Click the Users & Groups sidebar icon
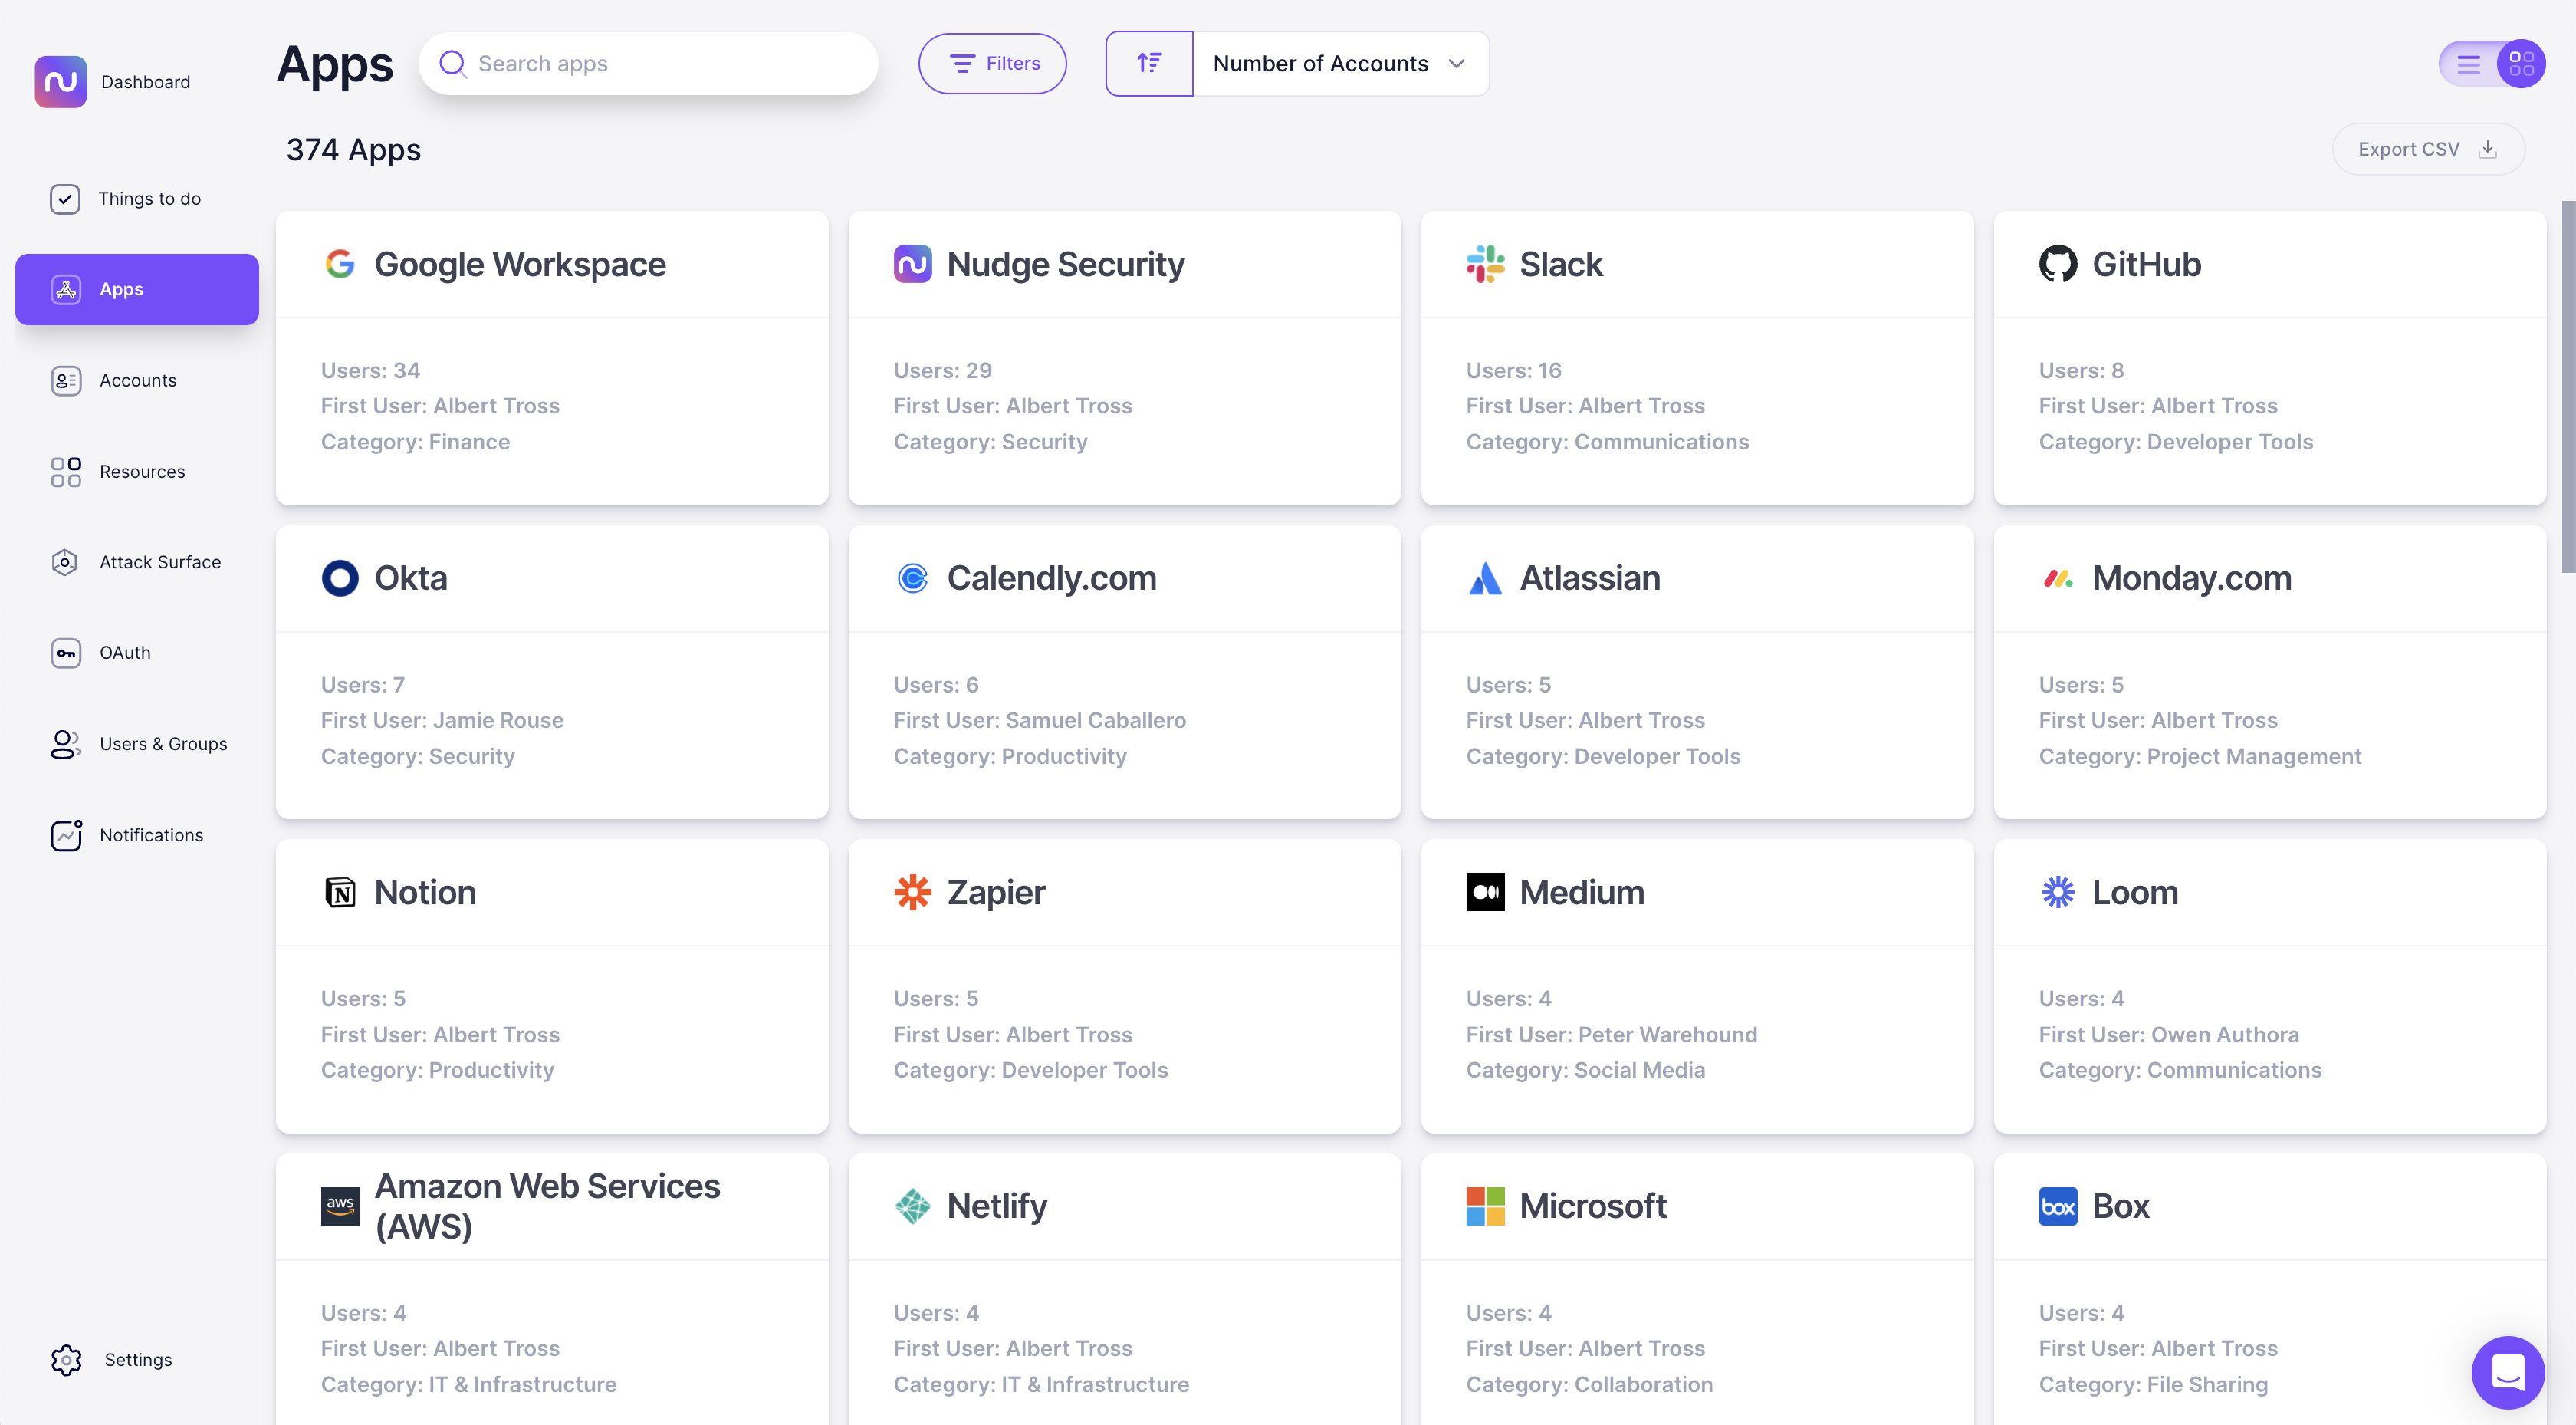Screen dimensions: 2576x1425 pyautogui.click(x=64, y=743)
